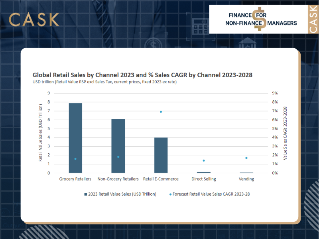
Task: Click the dark blue legend swatch for 2023 sales
Action: tap(85, 194)
